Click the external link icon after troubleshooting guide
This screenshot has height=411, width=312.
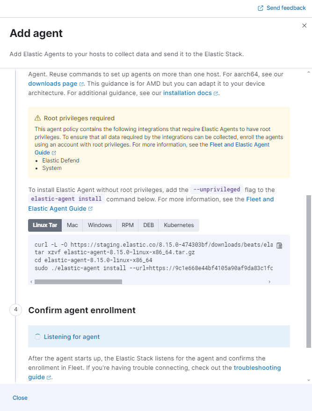(x=50, y=377)
